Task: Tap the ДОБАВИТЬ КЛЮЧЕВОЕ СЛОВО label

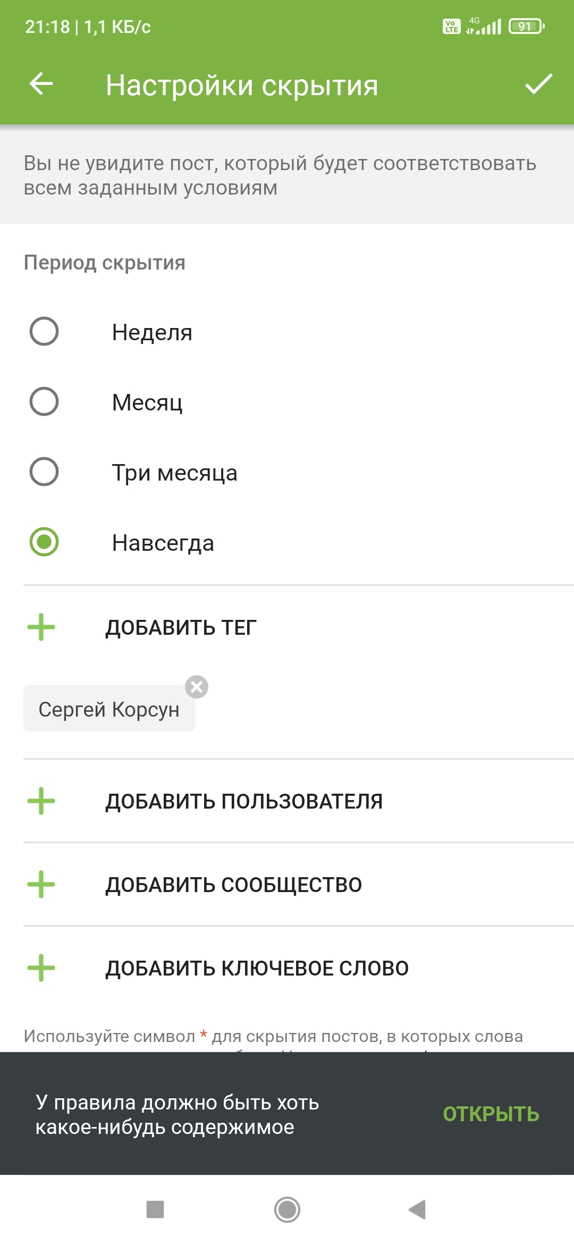Action: coord(257,969)
